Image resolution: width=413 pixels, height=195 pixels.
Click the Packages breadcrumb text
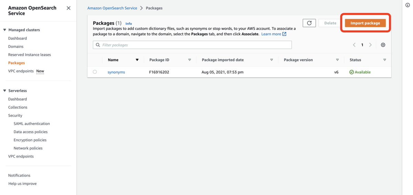click(x=154, y=8)
